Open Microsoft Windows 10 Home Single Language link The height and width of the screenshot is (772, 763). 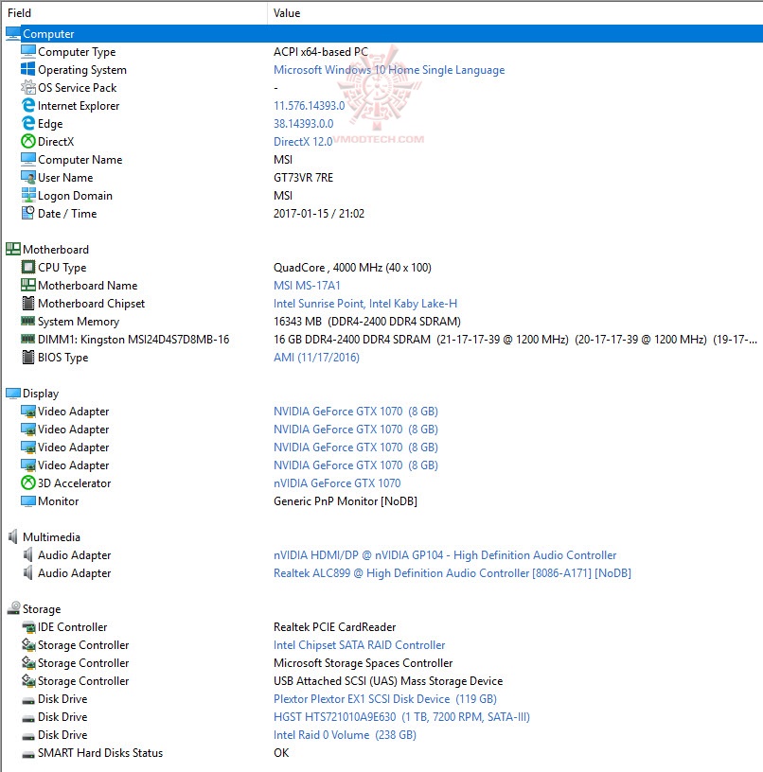coord(389,70)
